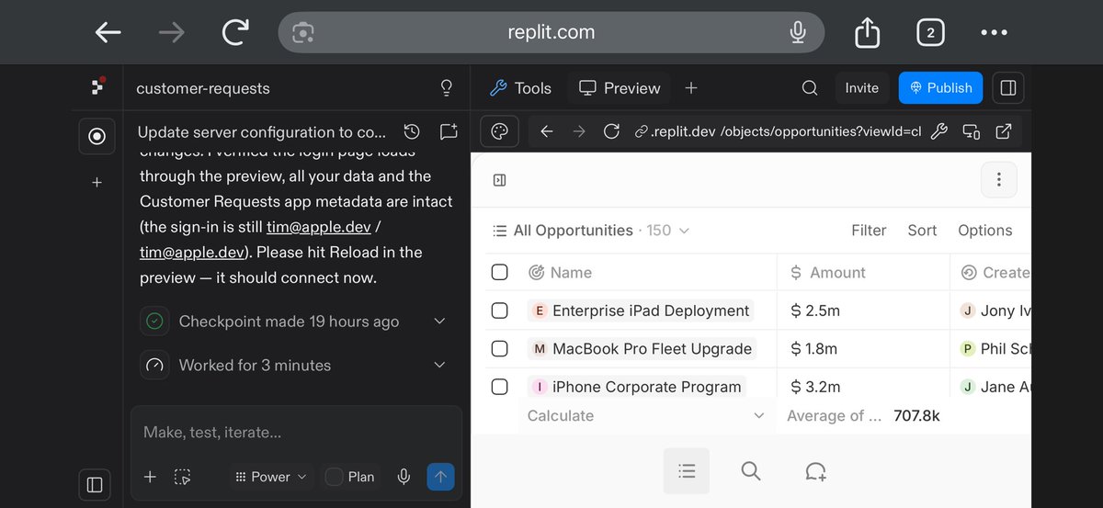Screen dimensions: 1103x508
Task: Start a new chat
Action: (448, 131)
